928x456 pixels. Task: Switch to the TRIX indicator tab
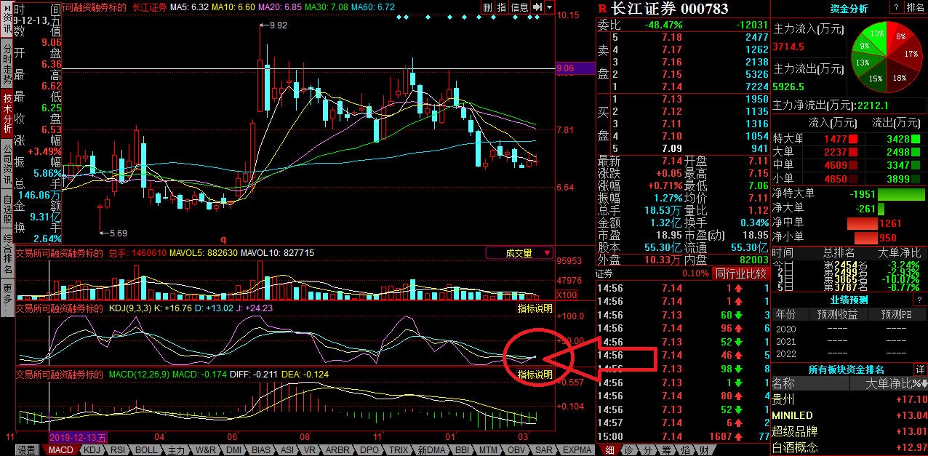(399, 450)
